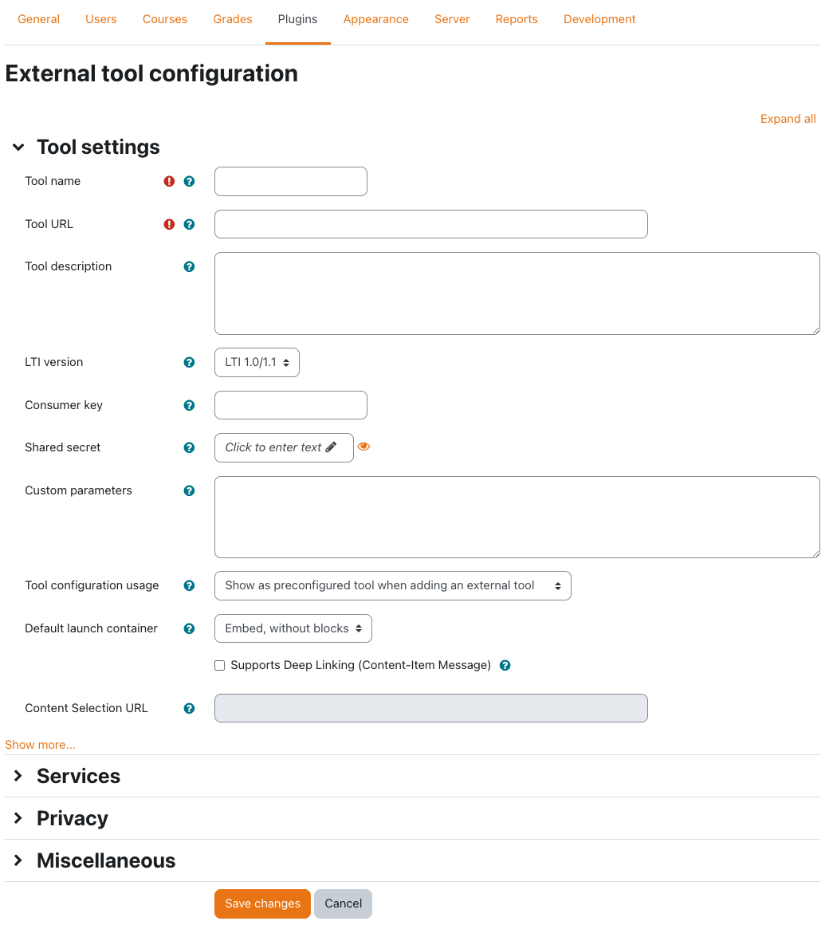Image resolution: width=829 pixels, height=929 pixels.
Task: Switch to the Appearance tab
Action: (375, 18)
